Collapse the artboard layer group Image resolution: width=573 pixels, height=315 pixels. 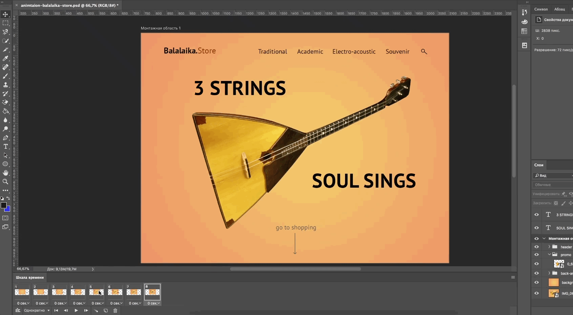point(544,238)
